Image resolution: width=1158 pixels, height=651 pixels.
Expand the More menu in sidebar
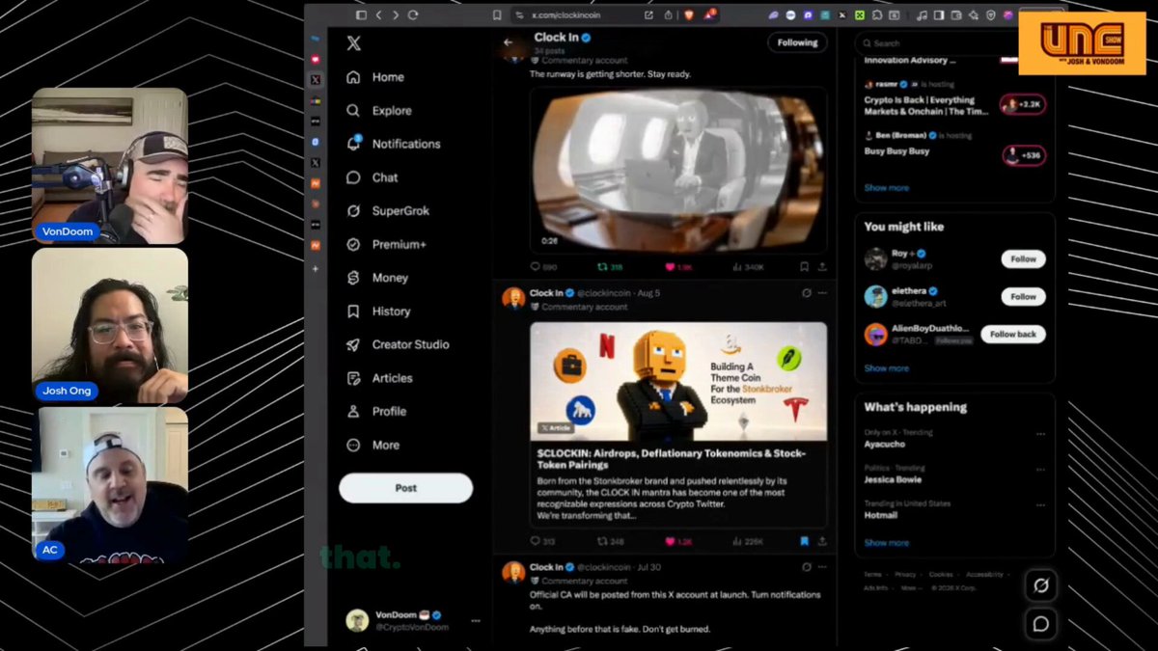click(x=373, y=445)
